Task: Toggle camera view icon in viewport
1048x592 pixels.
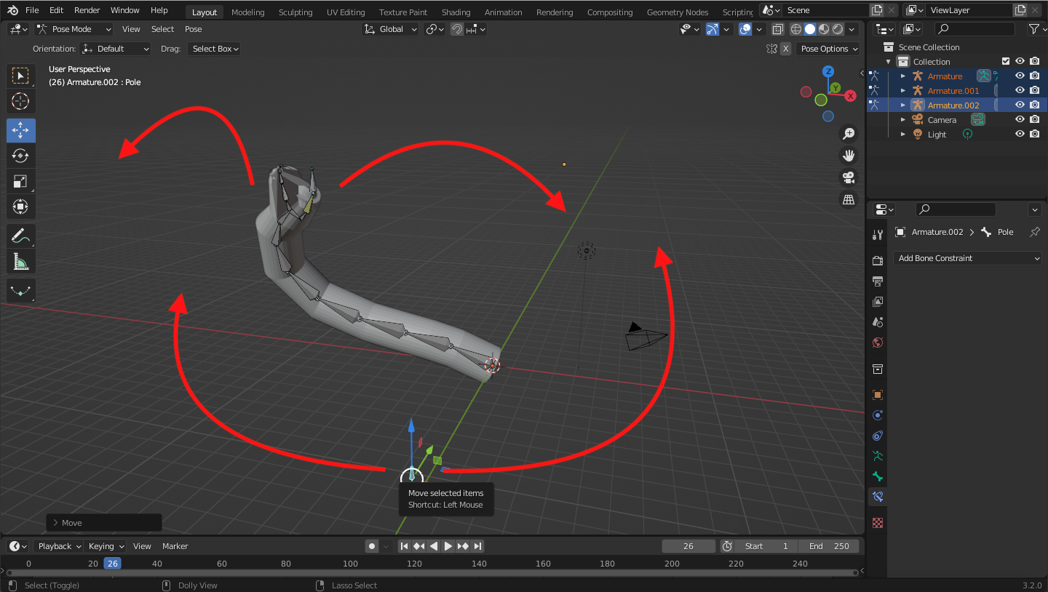Action: [x=849, y=177]
